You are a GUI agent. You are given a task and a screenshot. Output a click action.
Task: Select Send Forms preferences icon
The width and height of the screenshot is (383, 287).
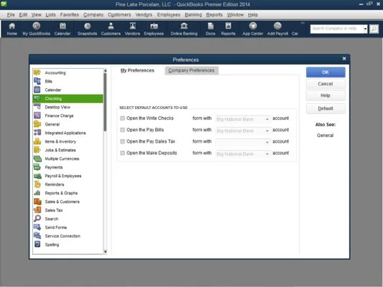click(37, 227)
